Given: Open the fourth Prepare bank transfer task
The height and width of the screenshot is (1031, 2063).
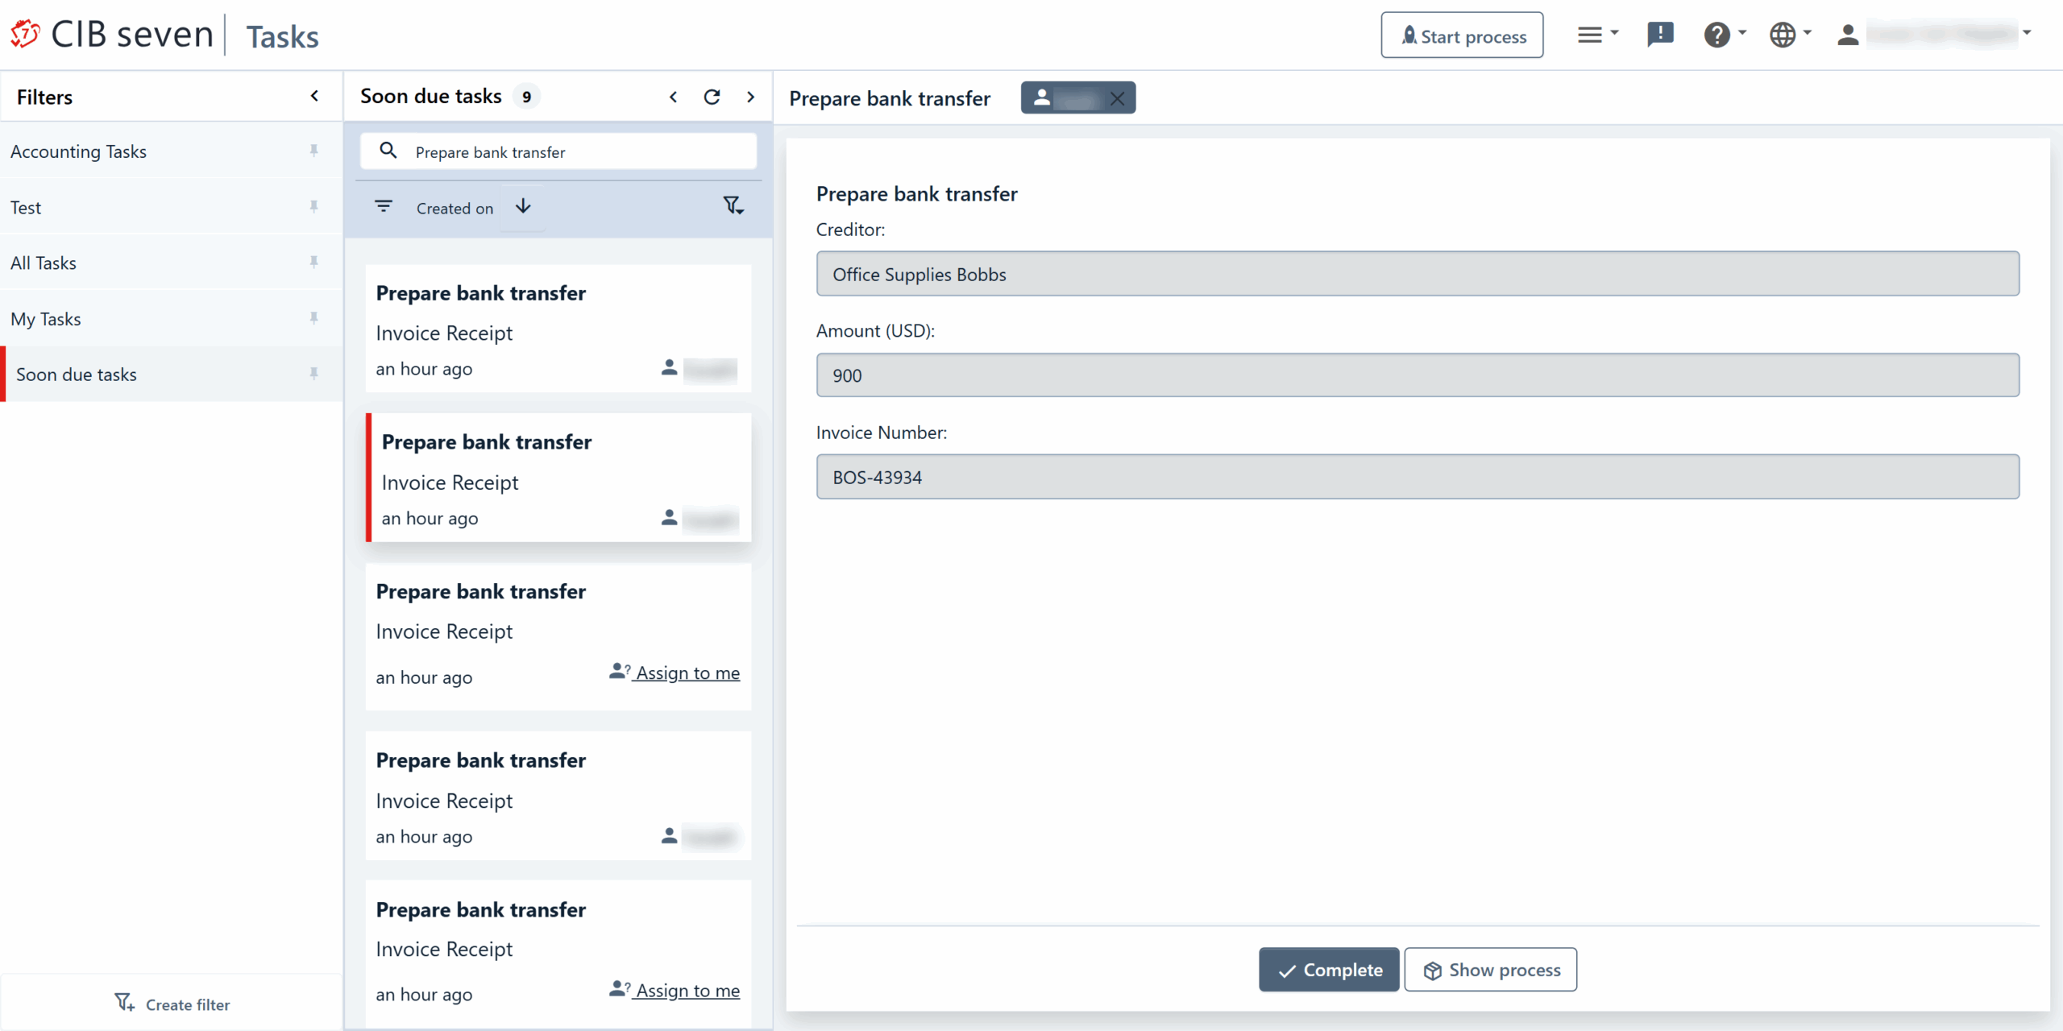Looking at the screenshot, I should [558, 796].
